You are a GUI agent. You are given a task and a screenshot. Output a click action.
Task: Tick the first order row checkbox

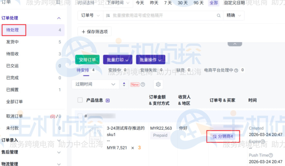pyautogui.click(x=80, y=116)
